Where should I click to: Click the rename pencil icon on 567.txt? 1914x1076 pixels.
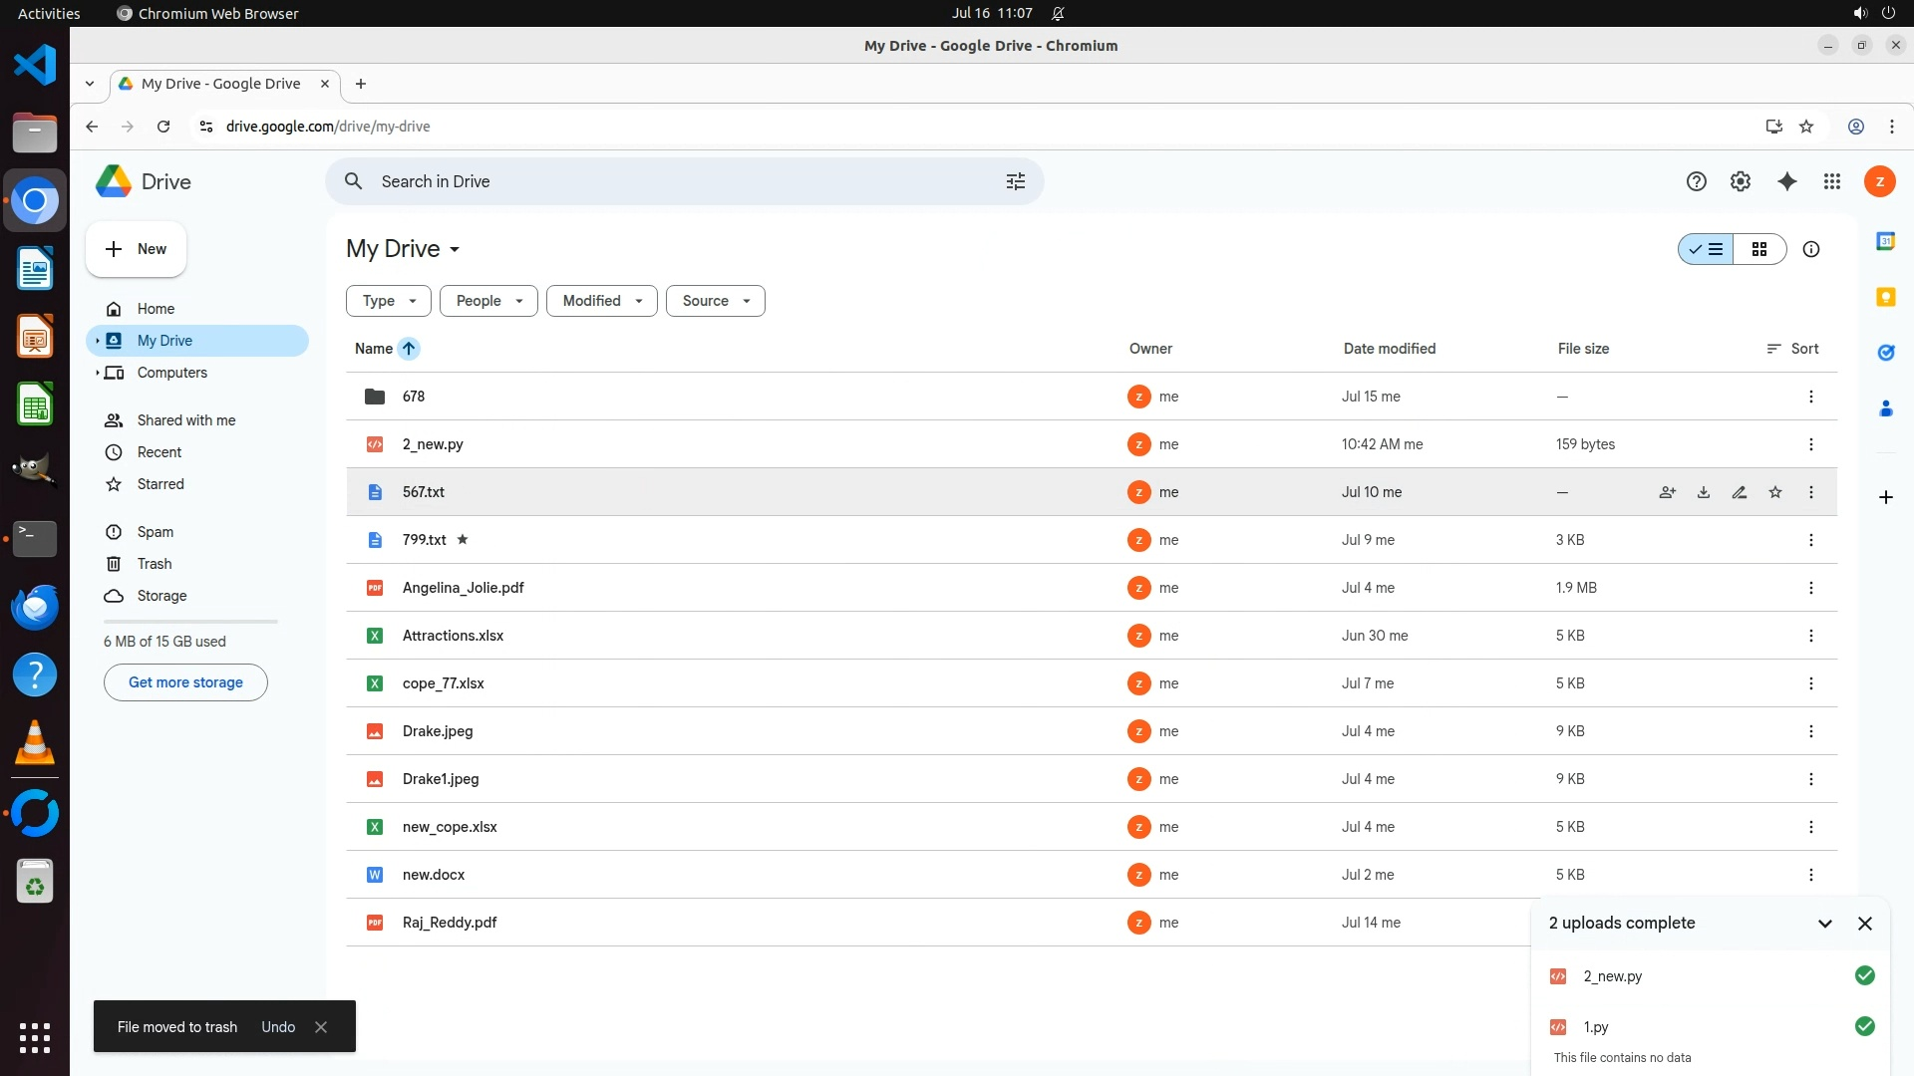point(1740,492)
